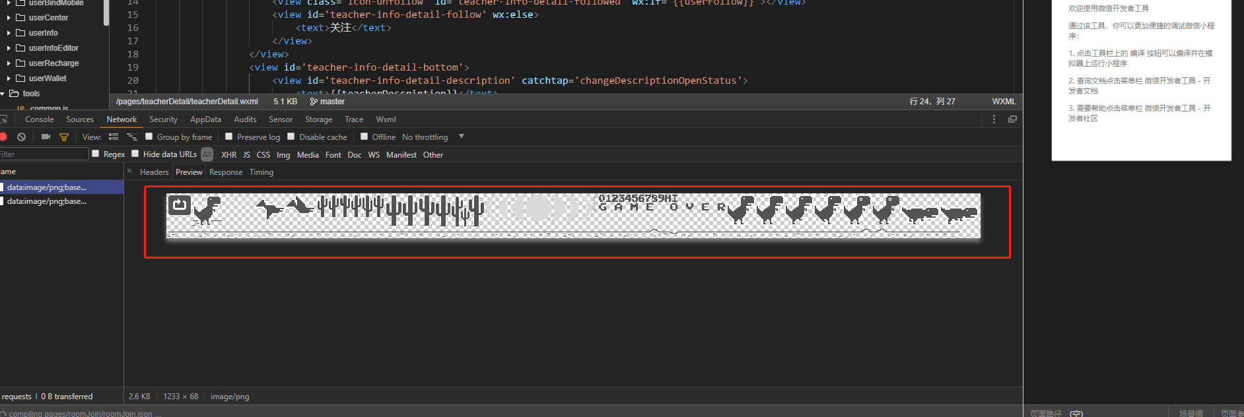Click the inspect element selector icon
1244x417 pixels.
(x=3, y=119)
